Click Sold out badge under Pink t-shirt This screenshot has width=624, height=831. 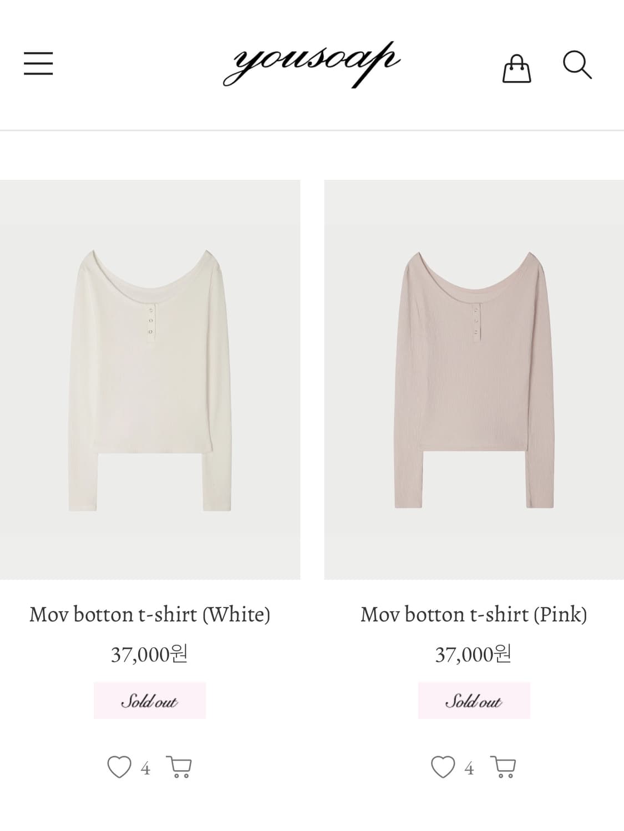474,701
